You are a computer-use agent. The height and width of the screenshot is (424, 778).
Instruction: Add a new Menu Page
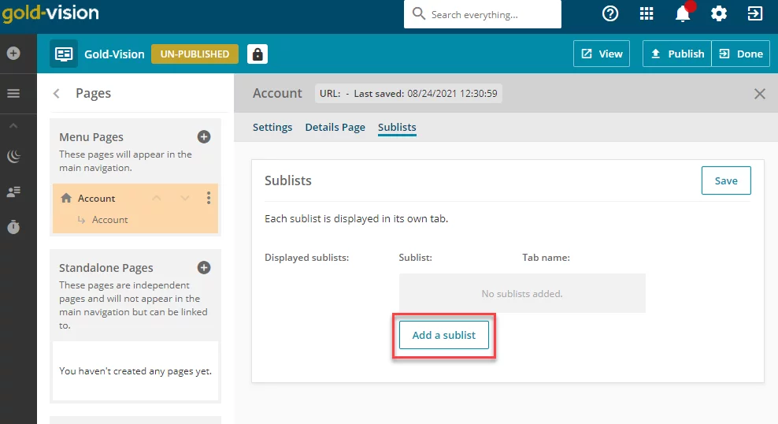[x=203, y=136]
